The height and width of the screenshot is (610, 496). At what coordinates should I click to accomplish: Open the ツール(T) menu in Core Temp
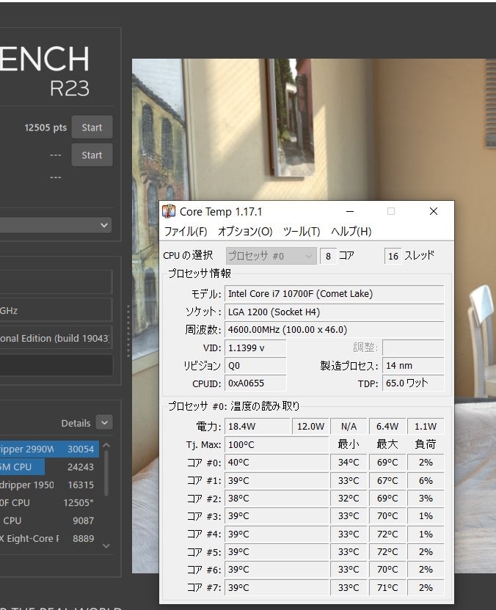[302, 232]
